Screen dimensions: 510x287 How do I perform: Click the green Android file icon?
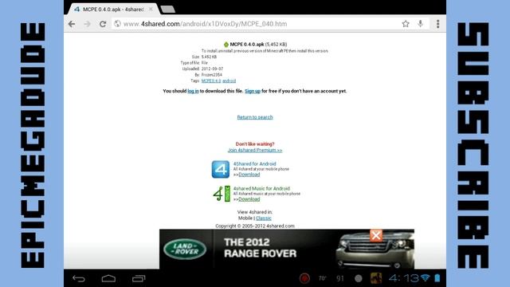[226, 45]
